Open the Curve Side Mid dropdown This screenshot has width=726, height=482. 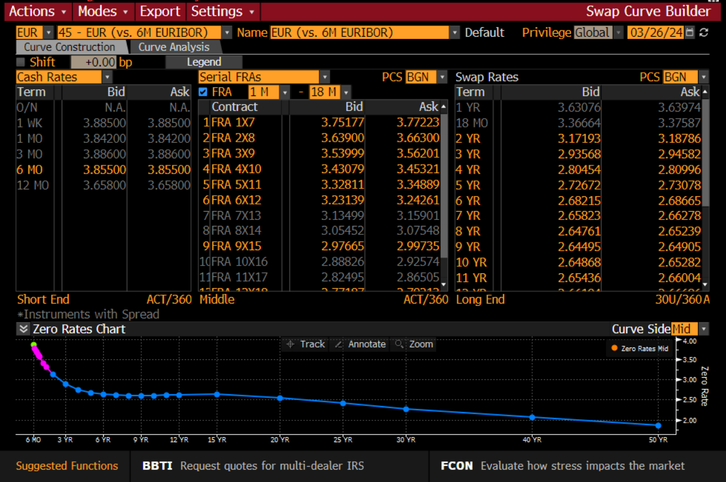[x=703, y=329]
